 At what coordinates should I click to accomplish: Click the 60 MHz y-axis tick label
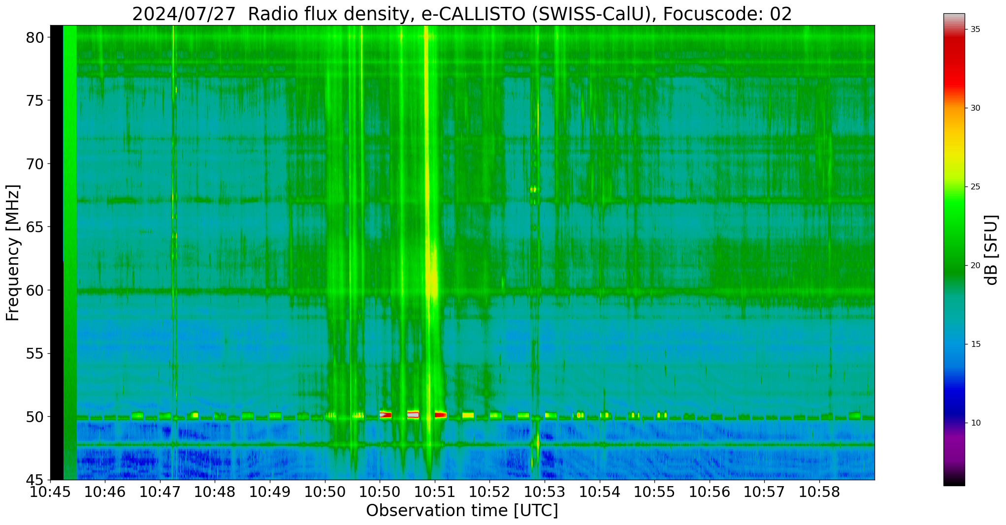(x=35, y=290)
